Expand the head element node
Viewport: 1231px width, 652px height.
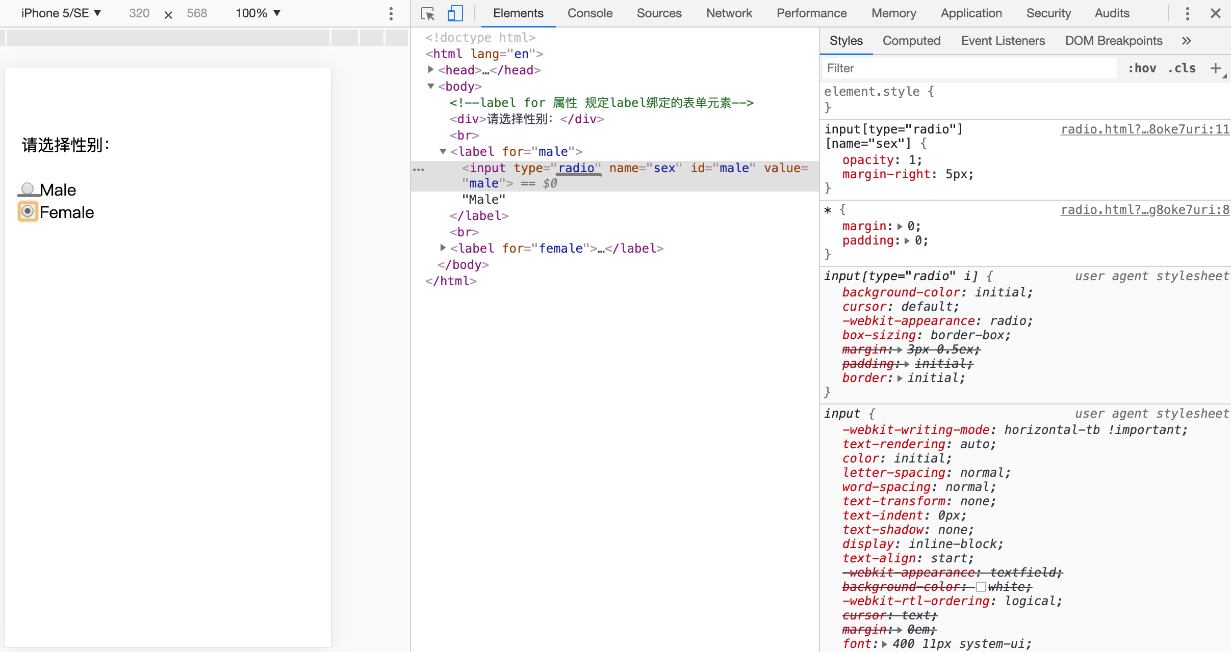point(431,70)
